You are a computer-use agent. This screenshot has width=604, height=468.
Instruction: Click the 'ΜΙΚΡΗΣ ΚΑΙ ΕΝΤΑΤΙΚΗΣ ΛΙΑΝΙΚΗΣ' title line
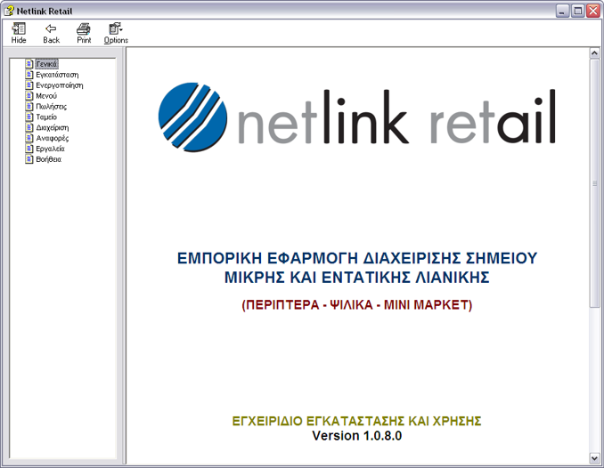[x=357, y=277]
